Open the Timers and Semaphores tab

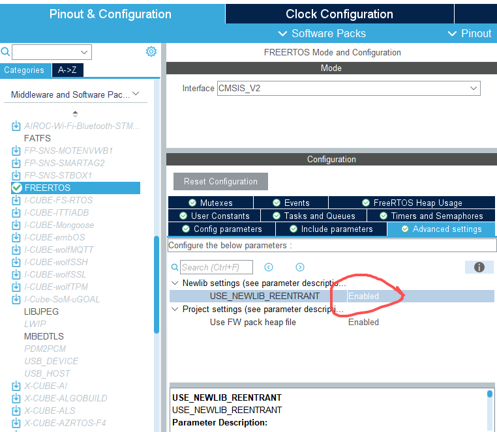click(x=431, y=216)
